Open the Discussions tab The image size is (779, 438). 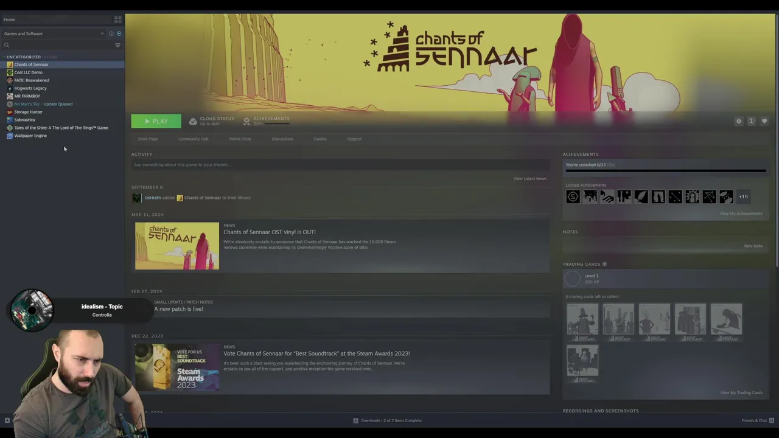(x=282, y=139)
